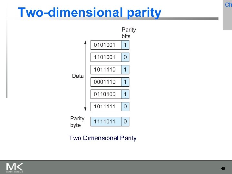The width and height of the screenshot is (232, 174).
Task: Select the parity byte value 1111011
Action: click(106, 121)
